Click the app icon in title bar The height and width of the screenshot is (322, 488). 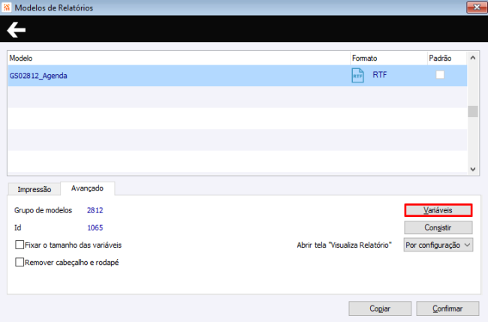7,8
